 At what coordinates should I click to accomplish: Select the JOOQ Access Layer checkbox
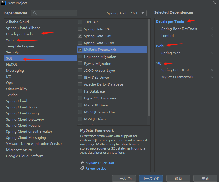pyautogui.click(x=80, y=70)
